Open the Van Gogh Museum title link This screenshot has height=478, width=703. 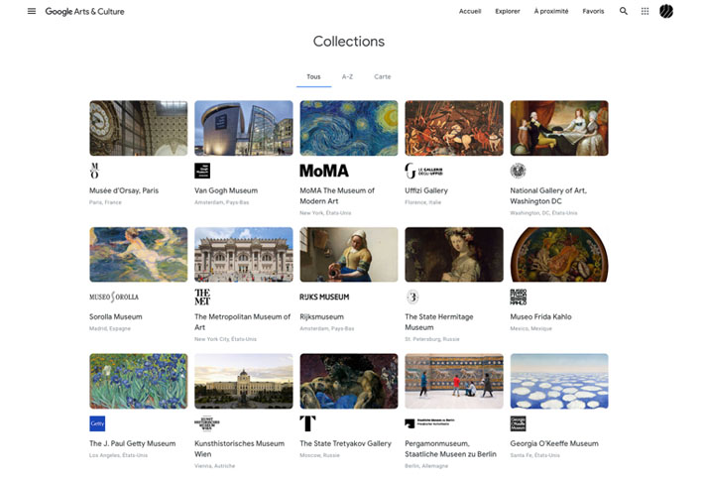tap(226, 190)
